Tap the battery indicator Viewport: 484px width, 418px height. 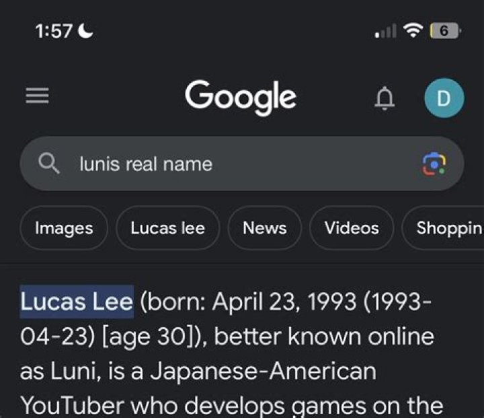coord(445,30)
